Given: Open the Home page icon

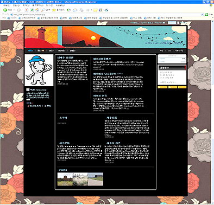Looking at the screenshot, I should tap(37, 10).
